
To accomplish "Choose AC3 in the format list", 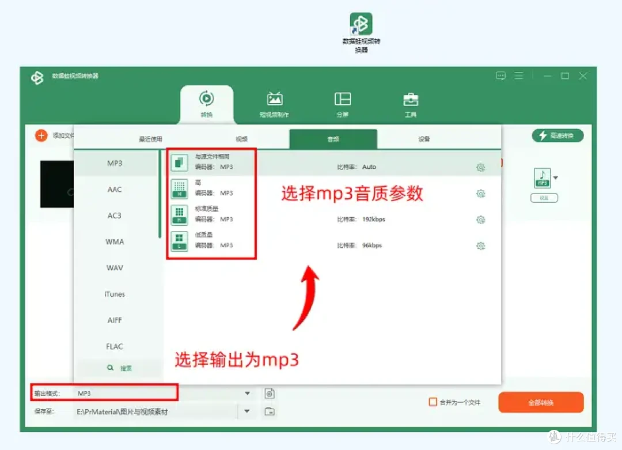I will [x=115, y=215].
